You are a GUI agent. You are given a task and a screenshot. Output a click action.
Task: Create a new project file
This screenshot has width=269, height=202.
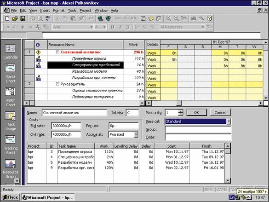click(x=7, y=18)
